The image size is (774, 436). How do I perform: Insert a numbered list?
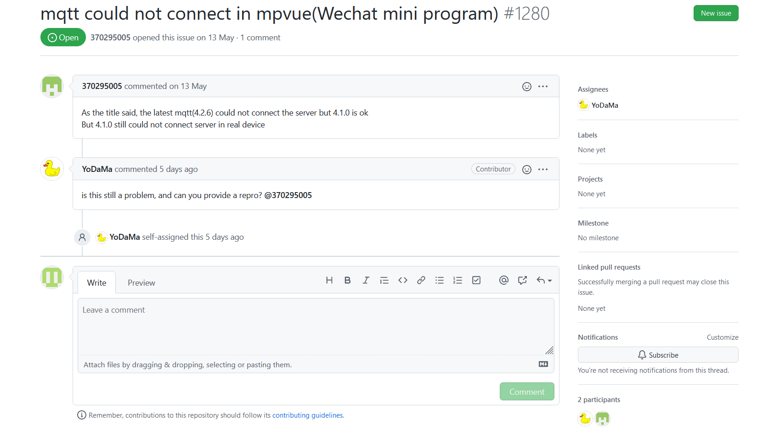(458, 280)
